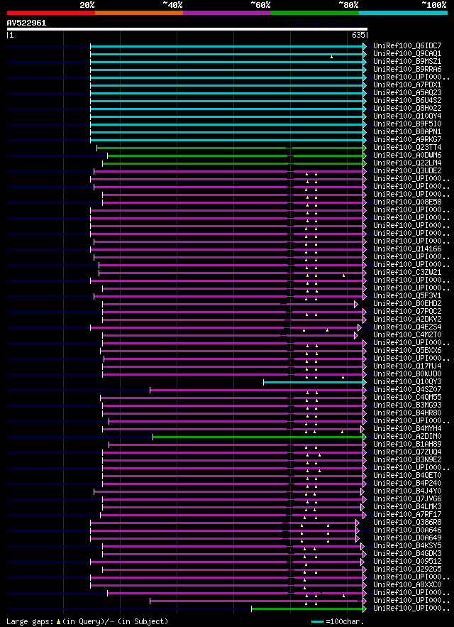This screenshot has height=627, width=454.
Task: Select subject label UniRef100_Q3UDE2
Action: [x=407, y=170]
